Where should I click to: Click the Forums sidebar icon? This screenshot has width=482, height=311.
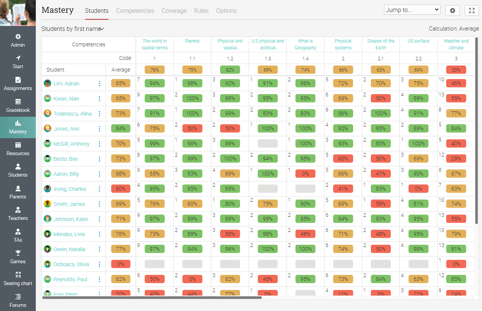[18, 297]
